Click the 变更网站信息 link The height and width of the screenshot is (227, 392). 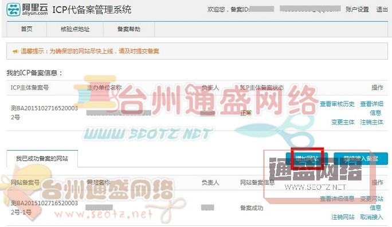coord(372,203)
